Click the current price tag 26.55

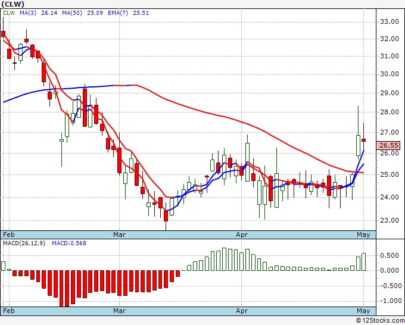[x=388, y=145]
